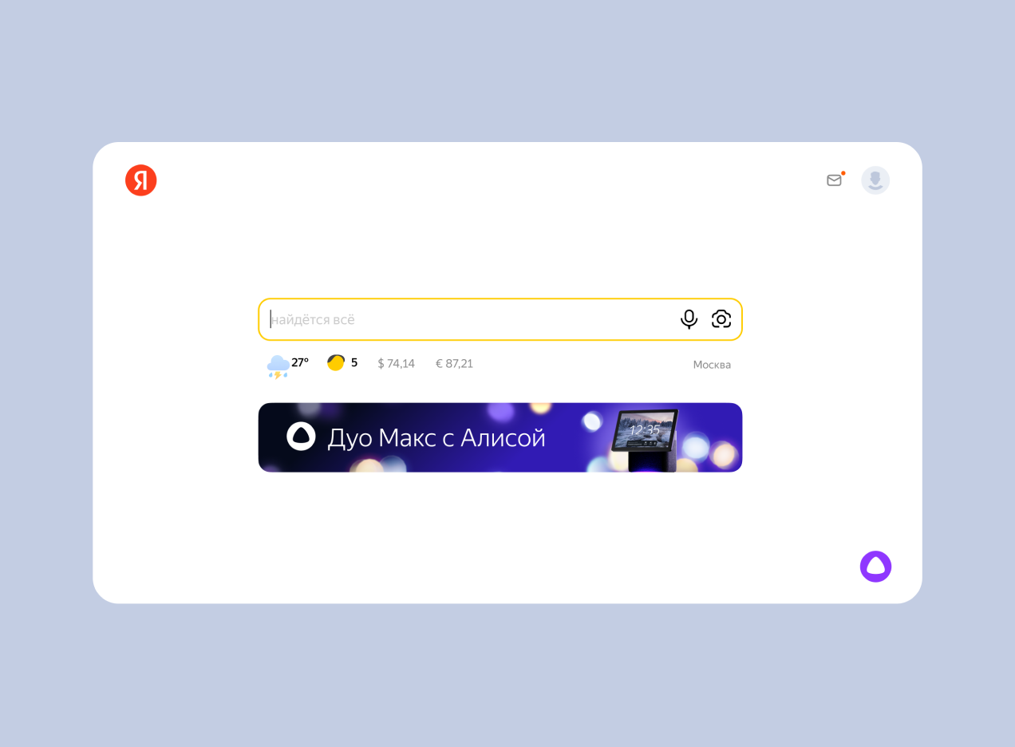Click the white Alice logo in the banner

[x=302, y=437]
